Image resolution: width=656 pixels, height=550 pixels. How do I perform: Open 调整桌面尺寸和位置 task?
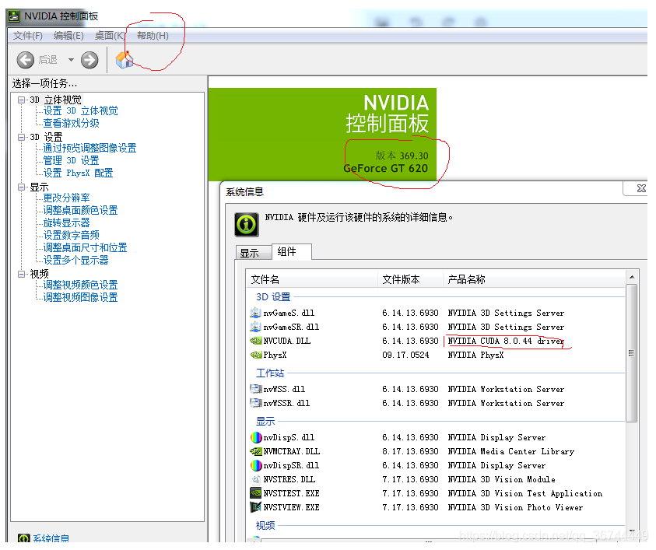[x=85, y=247]
